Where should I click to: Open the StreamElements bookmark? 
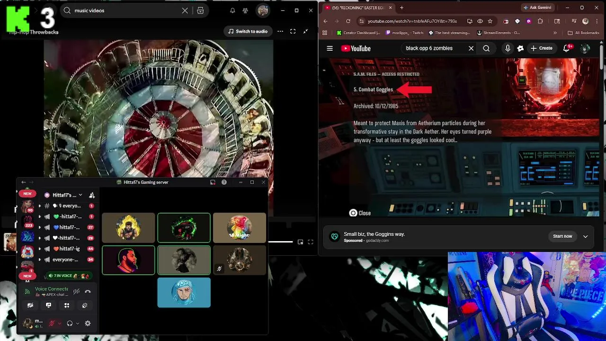pos(498,33)
